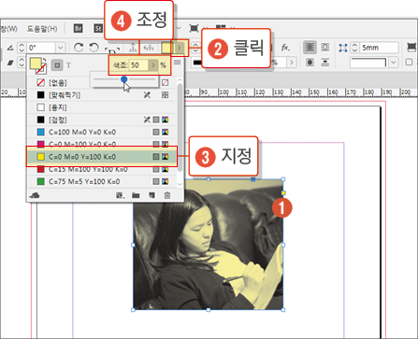Click the Rotate 90° counter-clockwise icon
This screenshot has width=418, height=339.
pyautogui.click(x=94, y=48)
